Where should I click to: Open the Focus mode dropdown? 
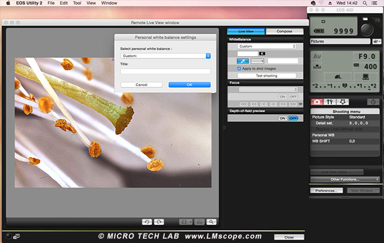tap(268, 89)
